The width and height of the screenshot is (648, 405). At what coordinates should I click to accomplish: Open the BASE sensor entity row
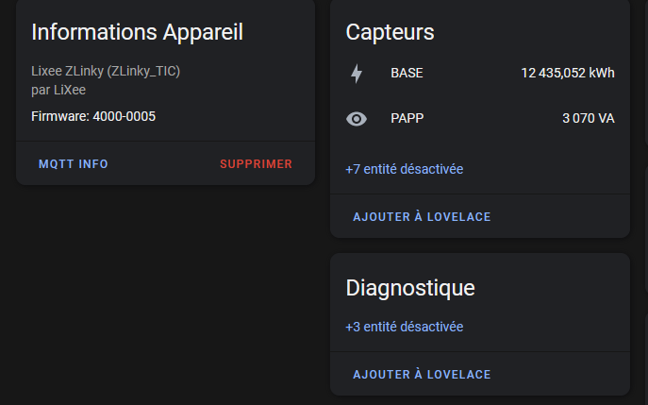480,74
